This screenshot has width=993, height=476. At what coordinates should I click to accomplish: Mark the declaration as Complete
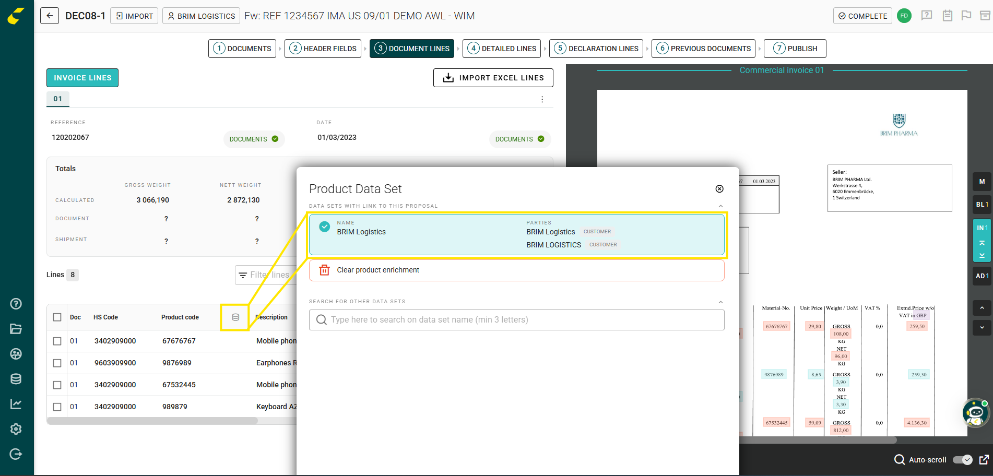(862, 16)
